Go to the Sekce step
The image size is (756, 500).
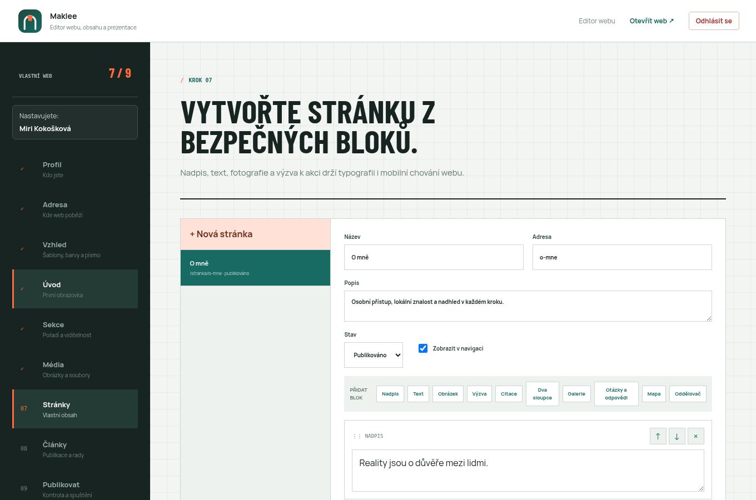(x=75, y=329)
